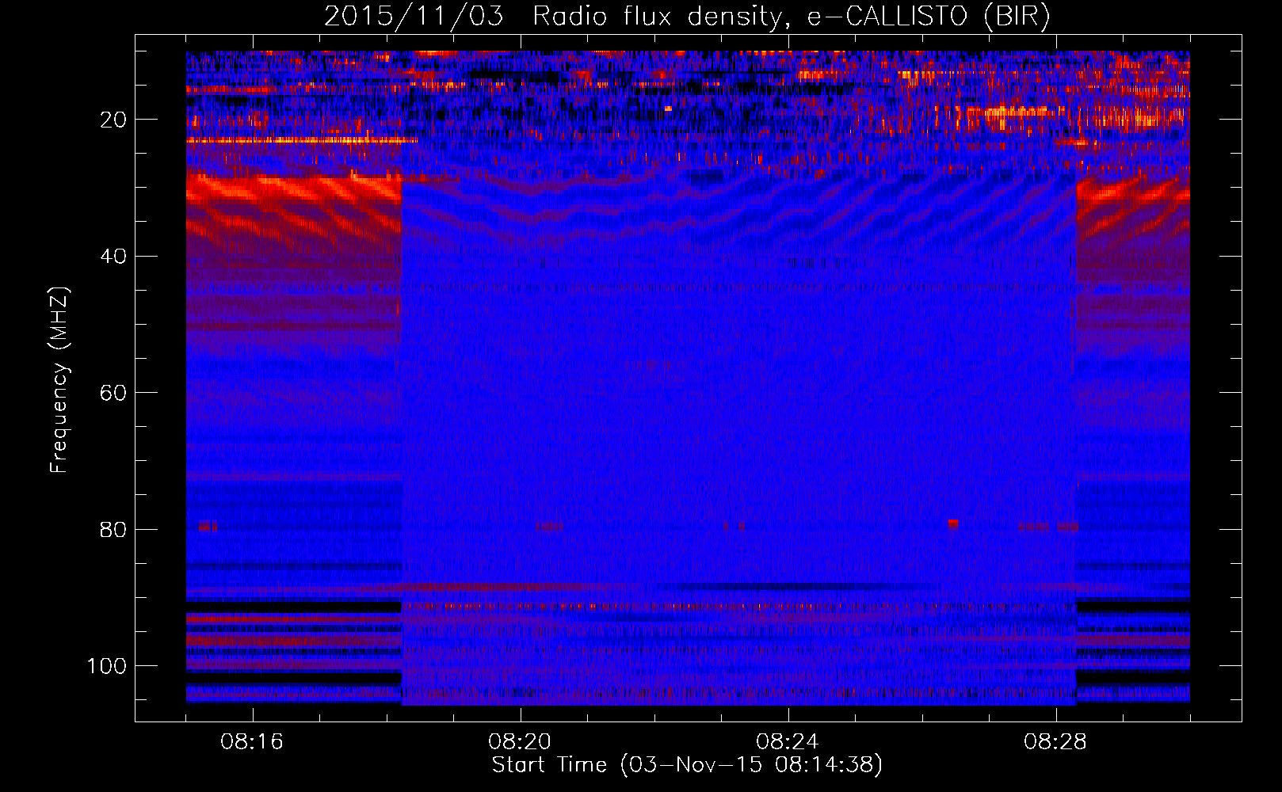Click the bright red spot near 80 MHz
This screenshot has height=792, width=1282.
[953, 524]
